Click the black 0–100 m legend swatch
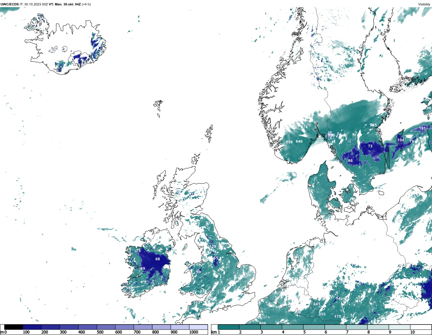 [x=14, y=327]
